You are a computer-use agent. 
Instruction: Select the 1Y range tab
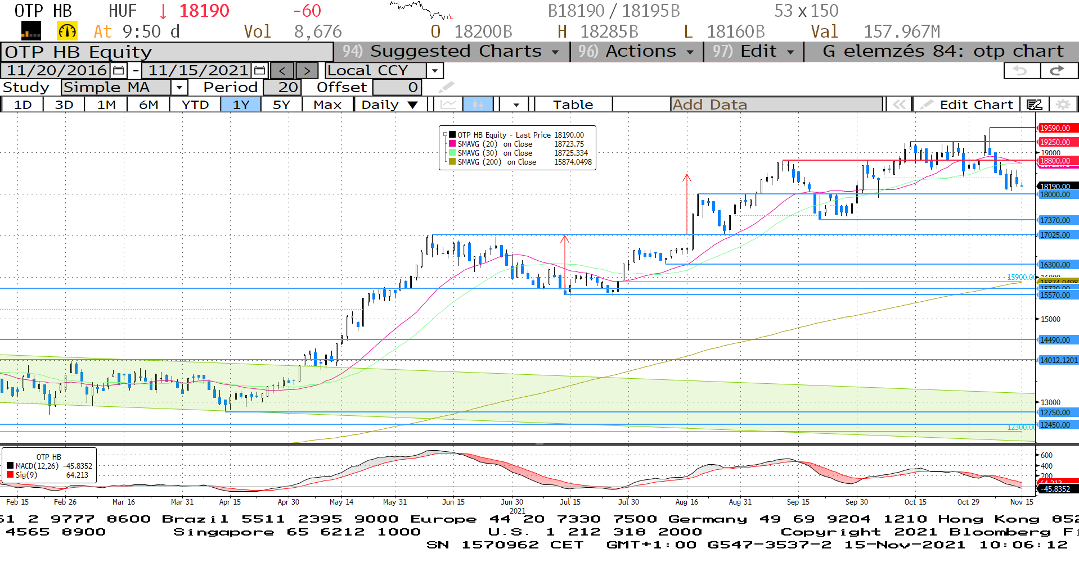[241, 105]
